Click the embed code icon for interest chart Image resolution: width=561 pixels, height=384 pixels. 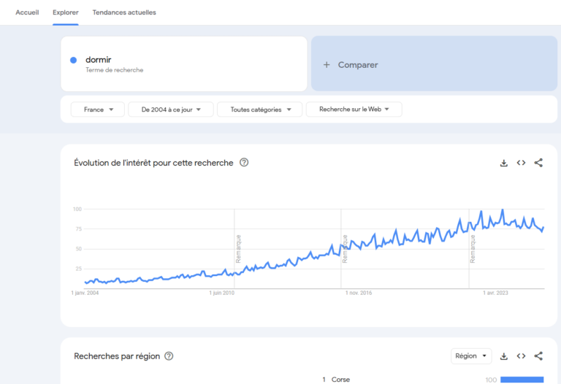pyautogui.click(x=521, y=163)
